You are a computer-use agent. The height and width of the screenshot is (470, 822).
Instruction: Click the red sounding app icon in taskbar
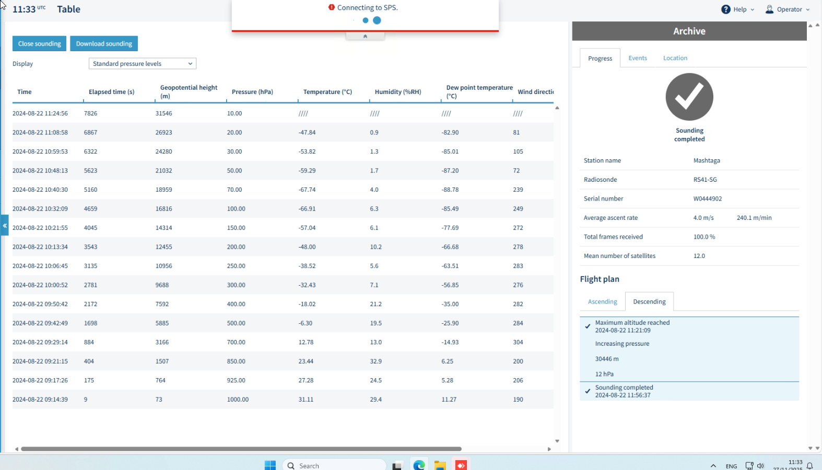click(x=461, y=465)
